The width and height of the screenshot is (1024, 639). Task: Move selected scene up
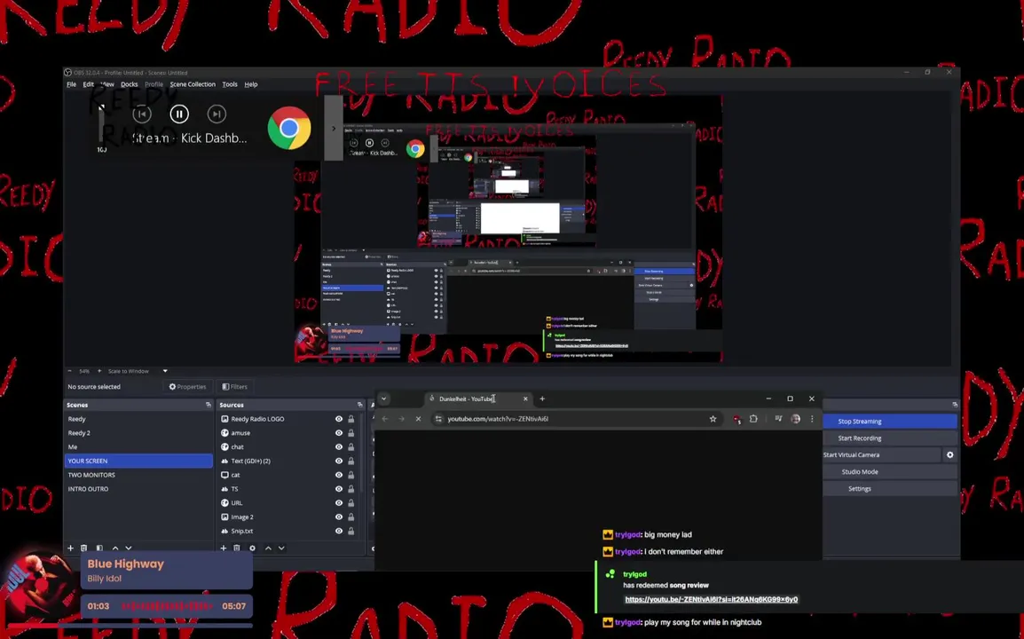pyautogui.click(x=115, y=548)
